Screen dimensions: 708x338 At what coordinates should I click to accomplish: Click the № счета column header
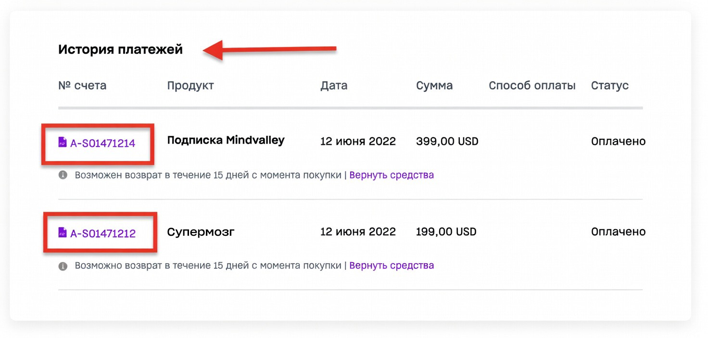coord(82,86)
